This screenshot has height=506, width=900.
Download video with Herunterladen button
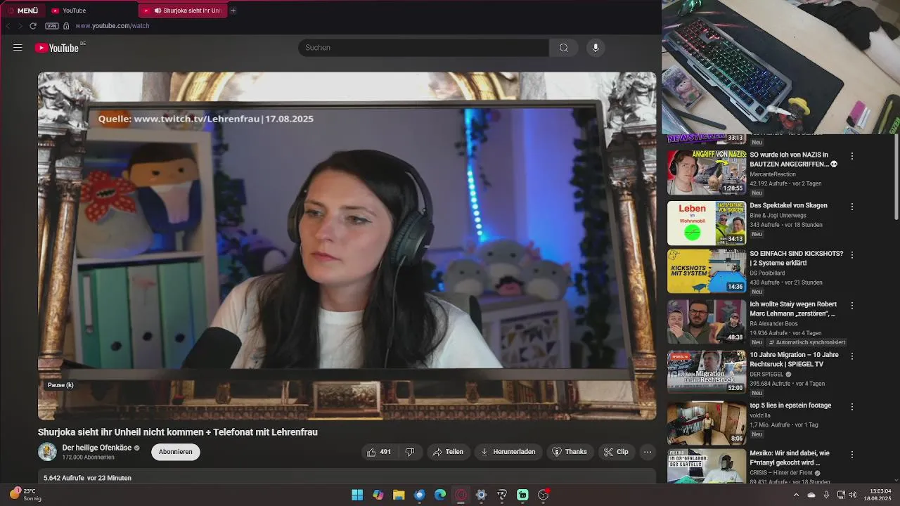pos(508,452)
